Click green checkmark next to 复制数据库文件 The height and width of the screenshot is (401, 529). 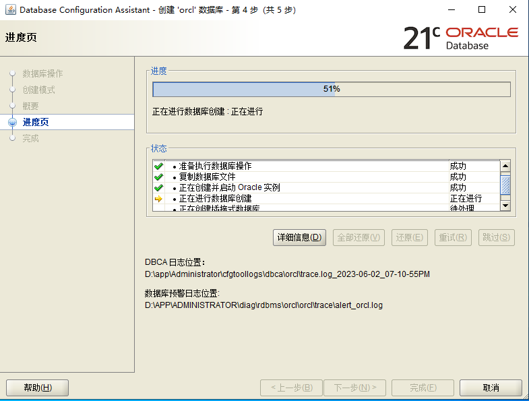[x=158, y=177]
